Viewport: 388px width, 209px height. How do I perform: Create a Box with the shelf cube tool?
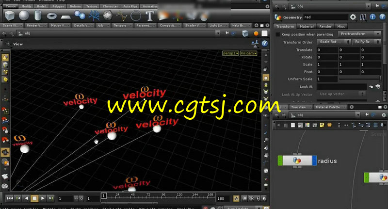10,16
